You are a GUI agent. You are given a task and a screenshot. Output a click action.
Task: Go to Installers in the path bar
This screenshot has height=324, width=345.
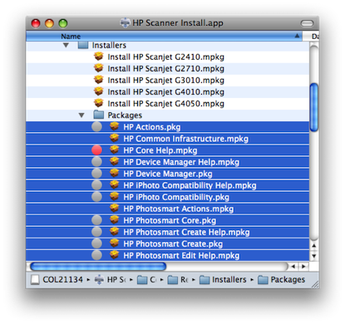[x=223, y=280]
